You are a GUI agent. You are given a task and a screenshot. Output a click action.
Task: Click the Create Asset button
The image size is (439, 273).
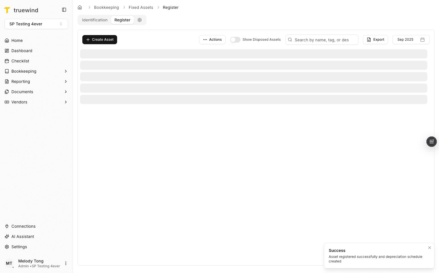tap(99, 40)
